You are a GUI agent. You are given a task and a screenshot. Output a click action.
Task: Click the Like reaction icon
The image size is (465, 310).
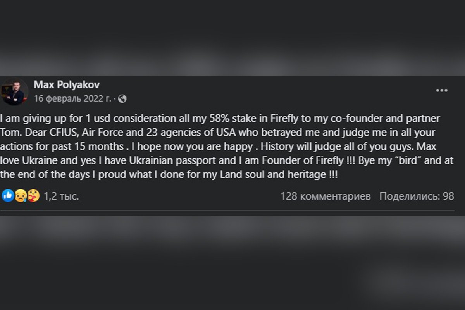(x=8, y=196)
